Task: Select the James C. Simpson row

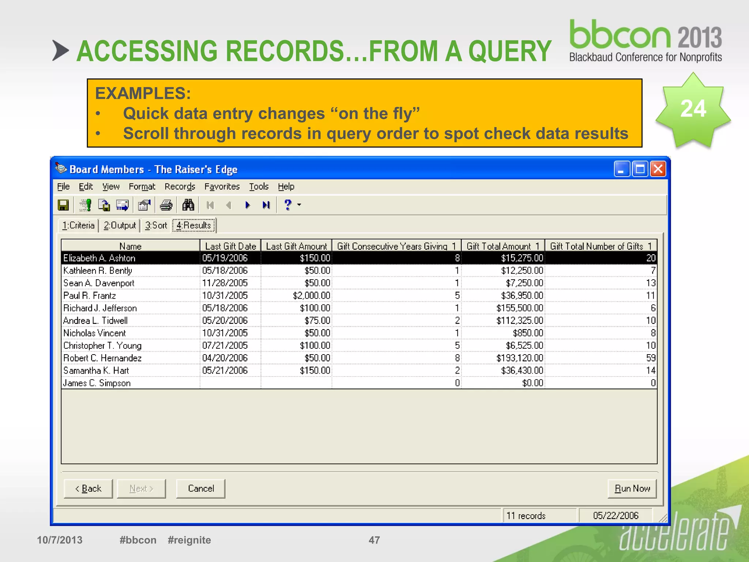Action: click(359, 383)
